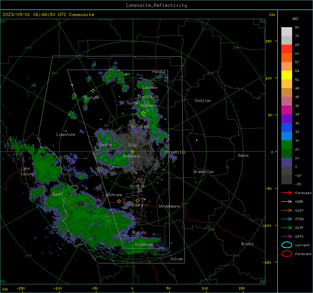The image size is (313, 293).
Task: Click the Ponoka city label
Action: [x=159, y=72]
